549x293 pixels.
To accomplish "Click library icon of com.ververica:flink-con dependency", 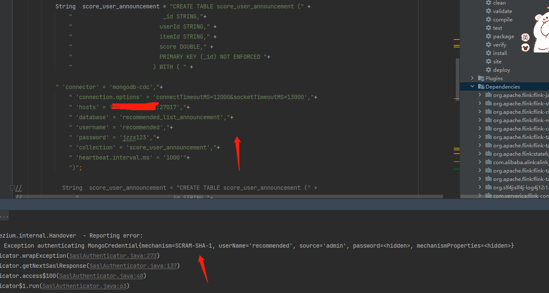I will 489,196.
